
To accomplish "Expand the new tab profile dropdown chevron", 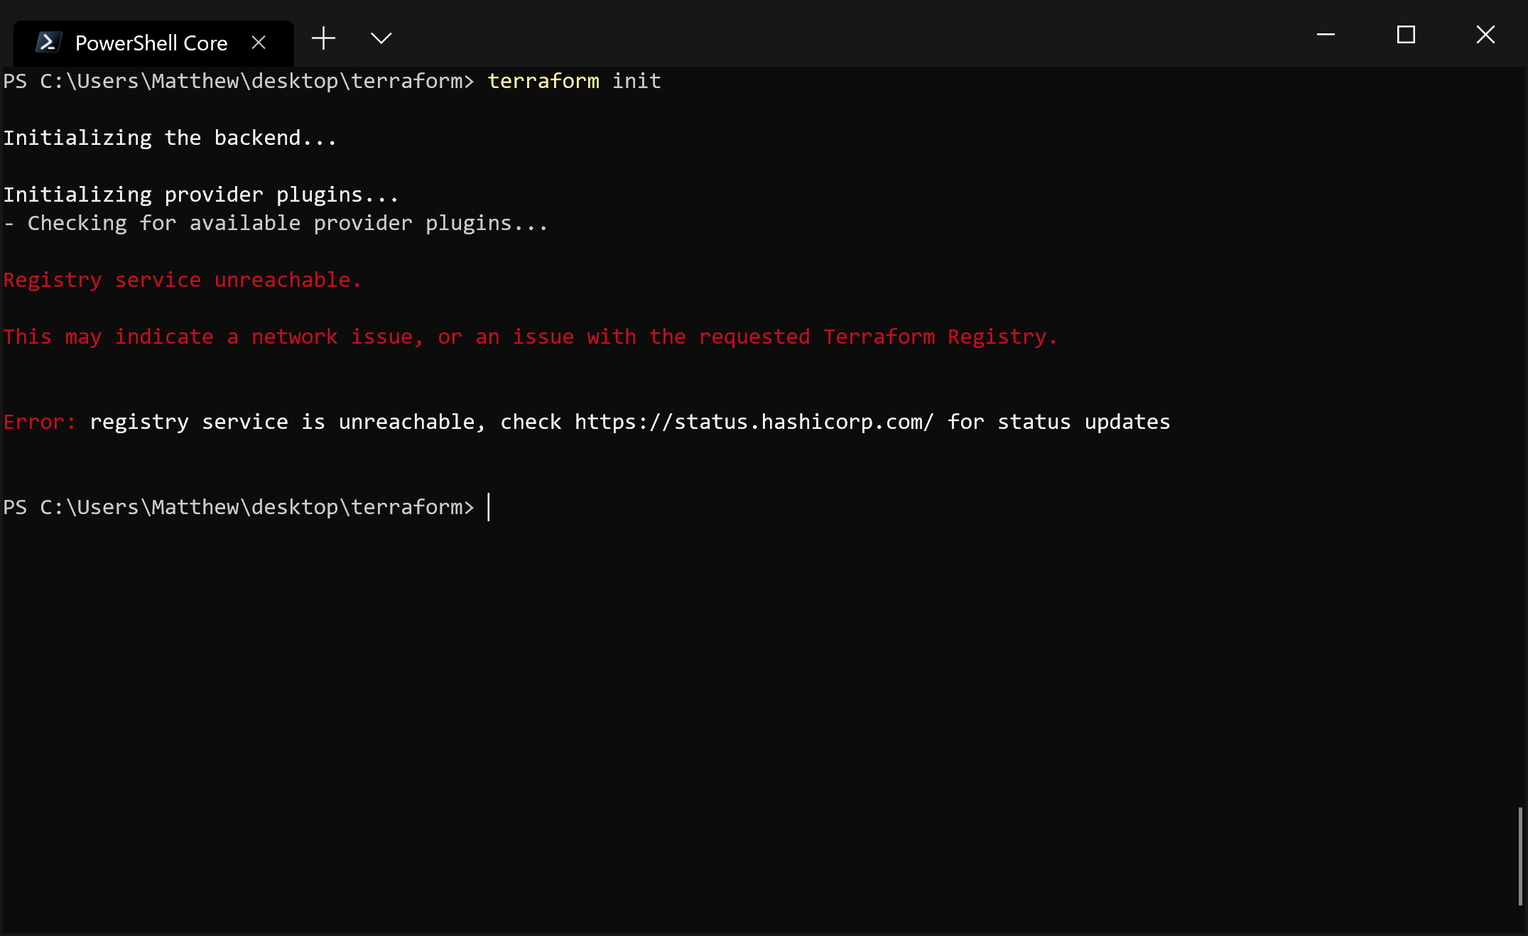I will tap(381, 38).
